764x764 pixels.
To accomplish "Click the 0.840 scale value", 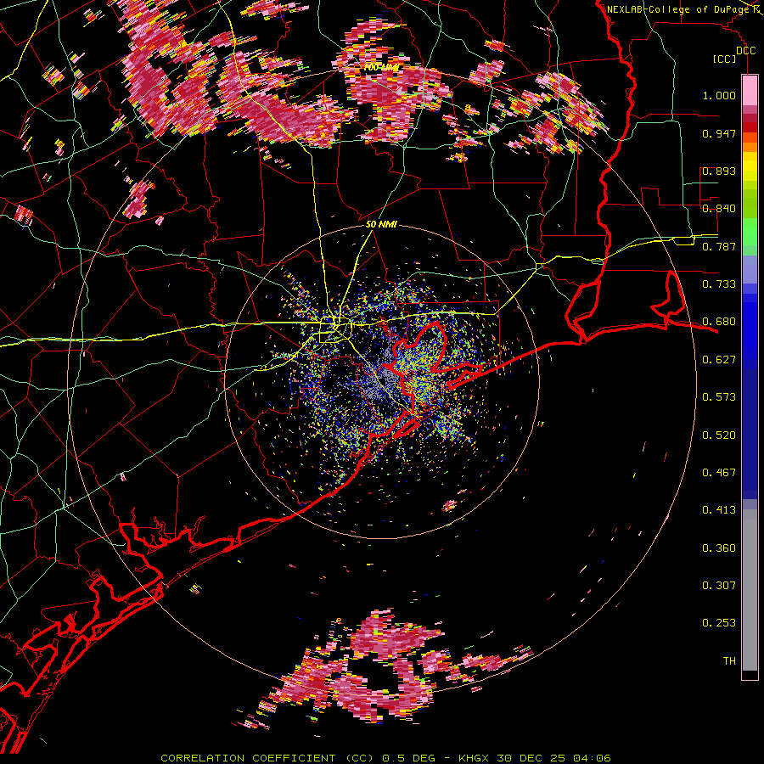I will [719, 209].
